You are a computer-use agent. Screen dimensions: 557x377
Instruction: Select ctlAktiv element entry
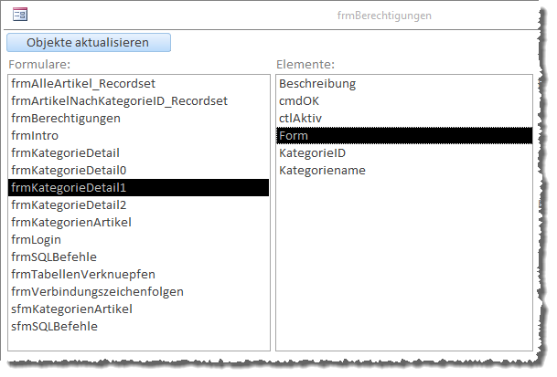pyautogui.click(x=301, y=118)
